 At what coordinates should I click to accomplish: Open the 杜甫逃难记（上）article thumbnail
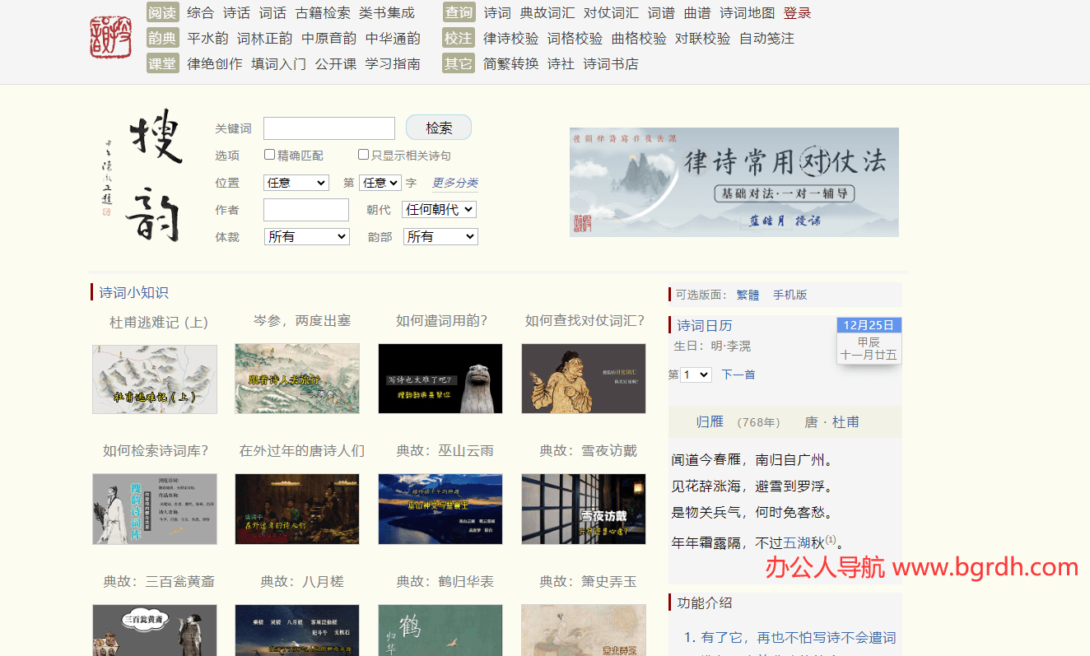(154, 379)
